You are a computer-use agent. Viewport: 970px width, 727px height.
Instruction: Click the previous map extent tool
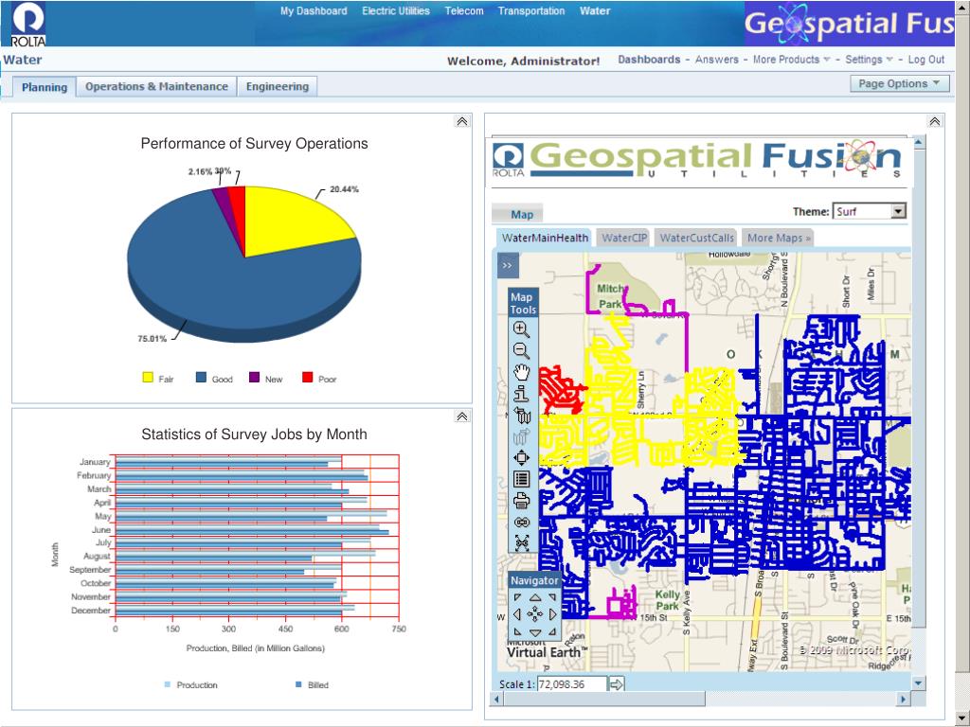tap(522, 415)
